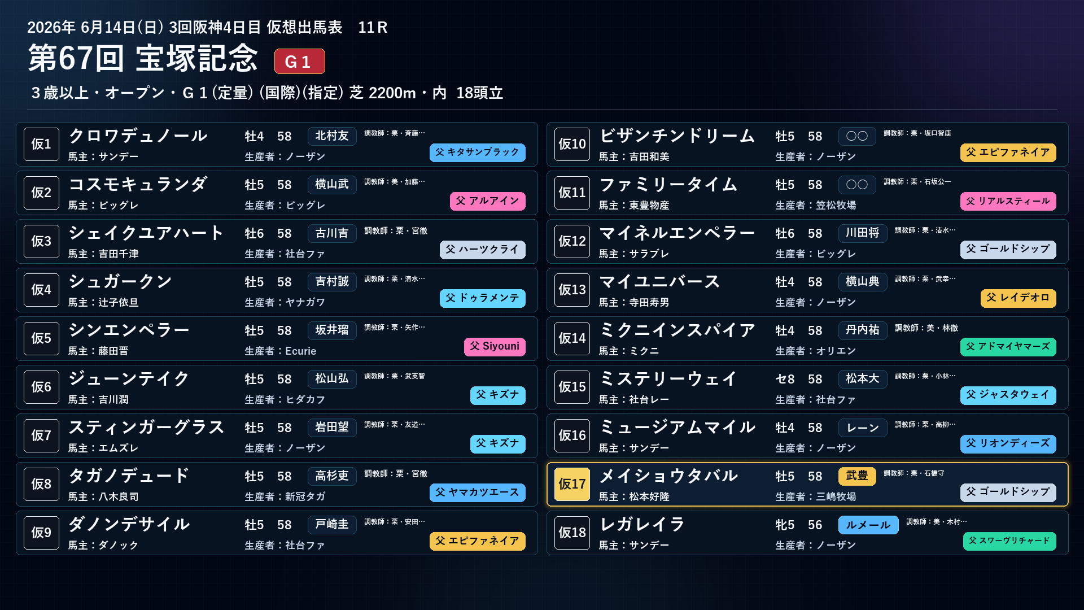Open horse name レガレイラ
1084x610 pixels.
[x=642, y=524]
